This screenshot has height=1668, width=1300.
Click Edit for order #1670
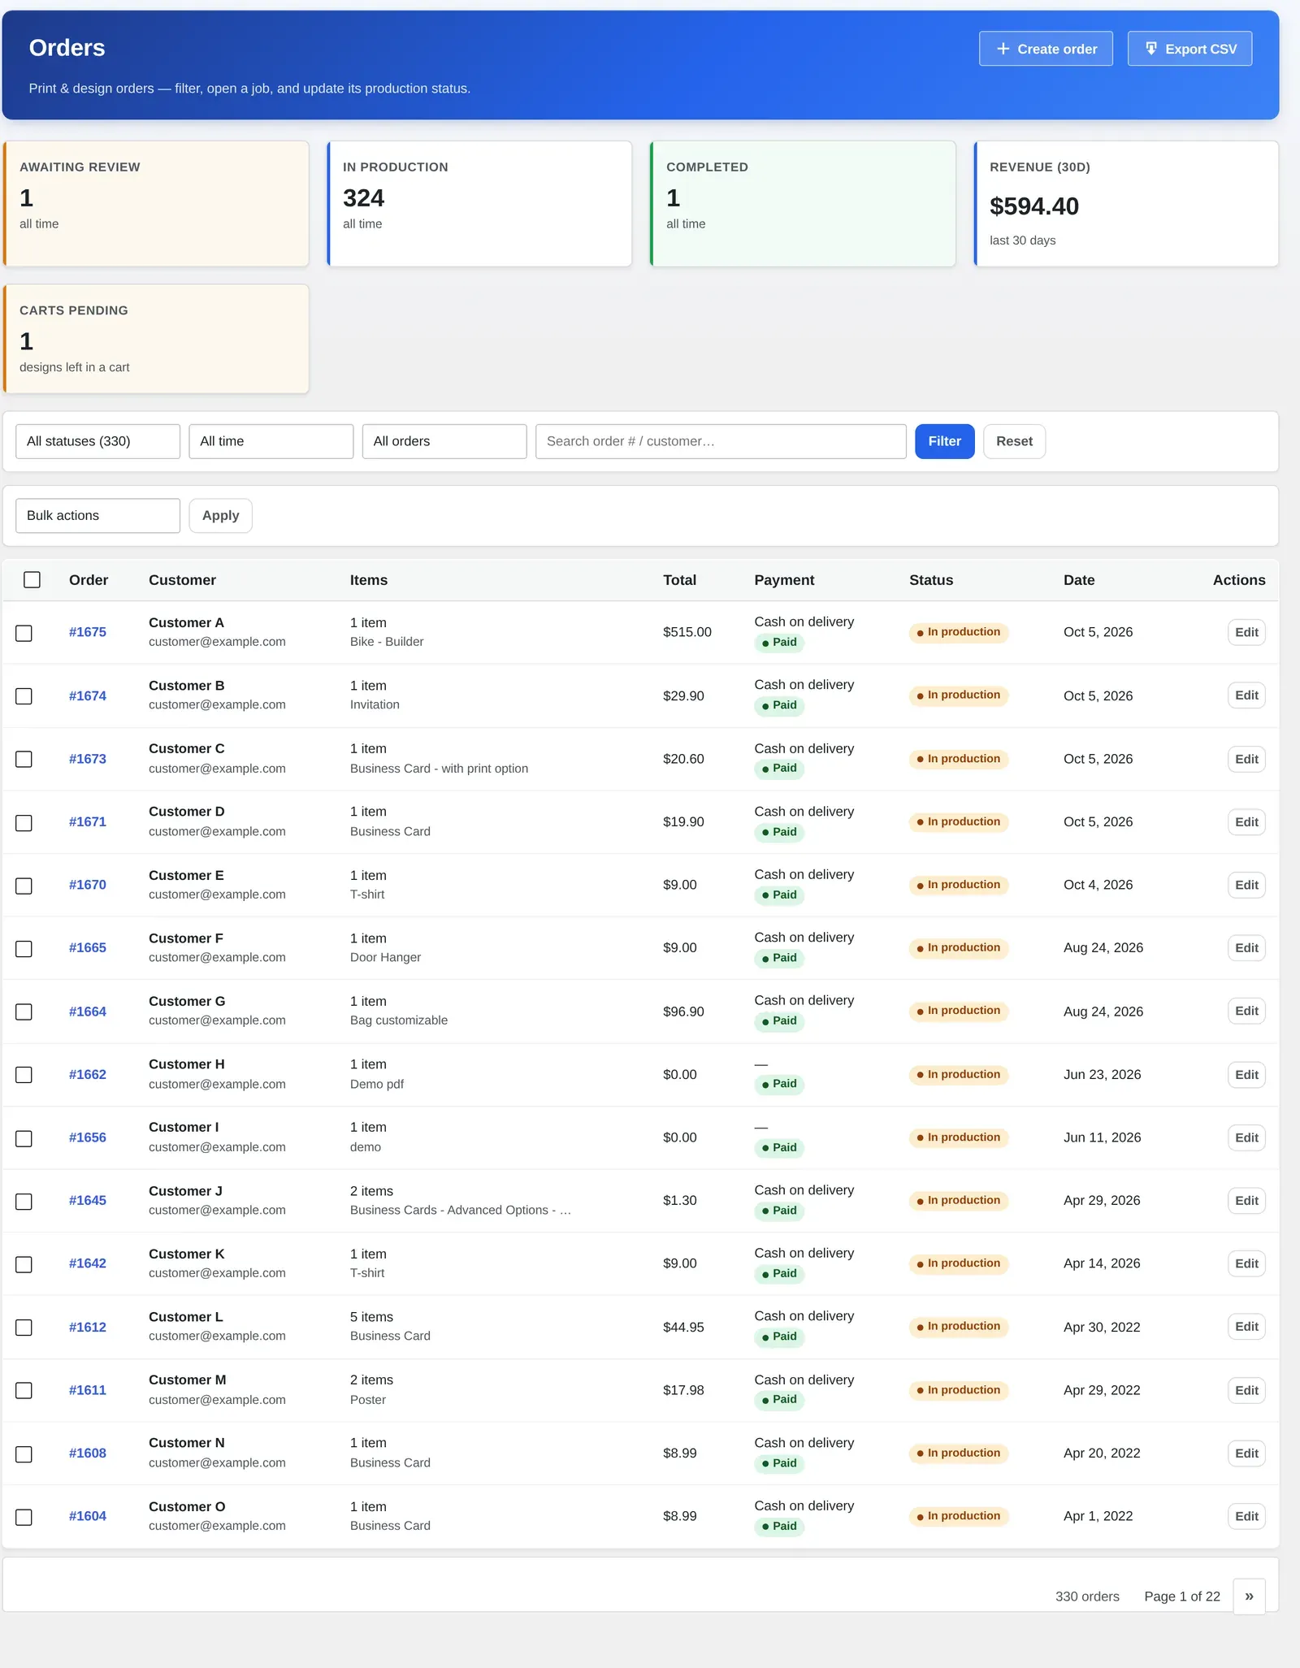[x=1246, y=885]
